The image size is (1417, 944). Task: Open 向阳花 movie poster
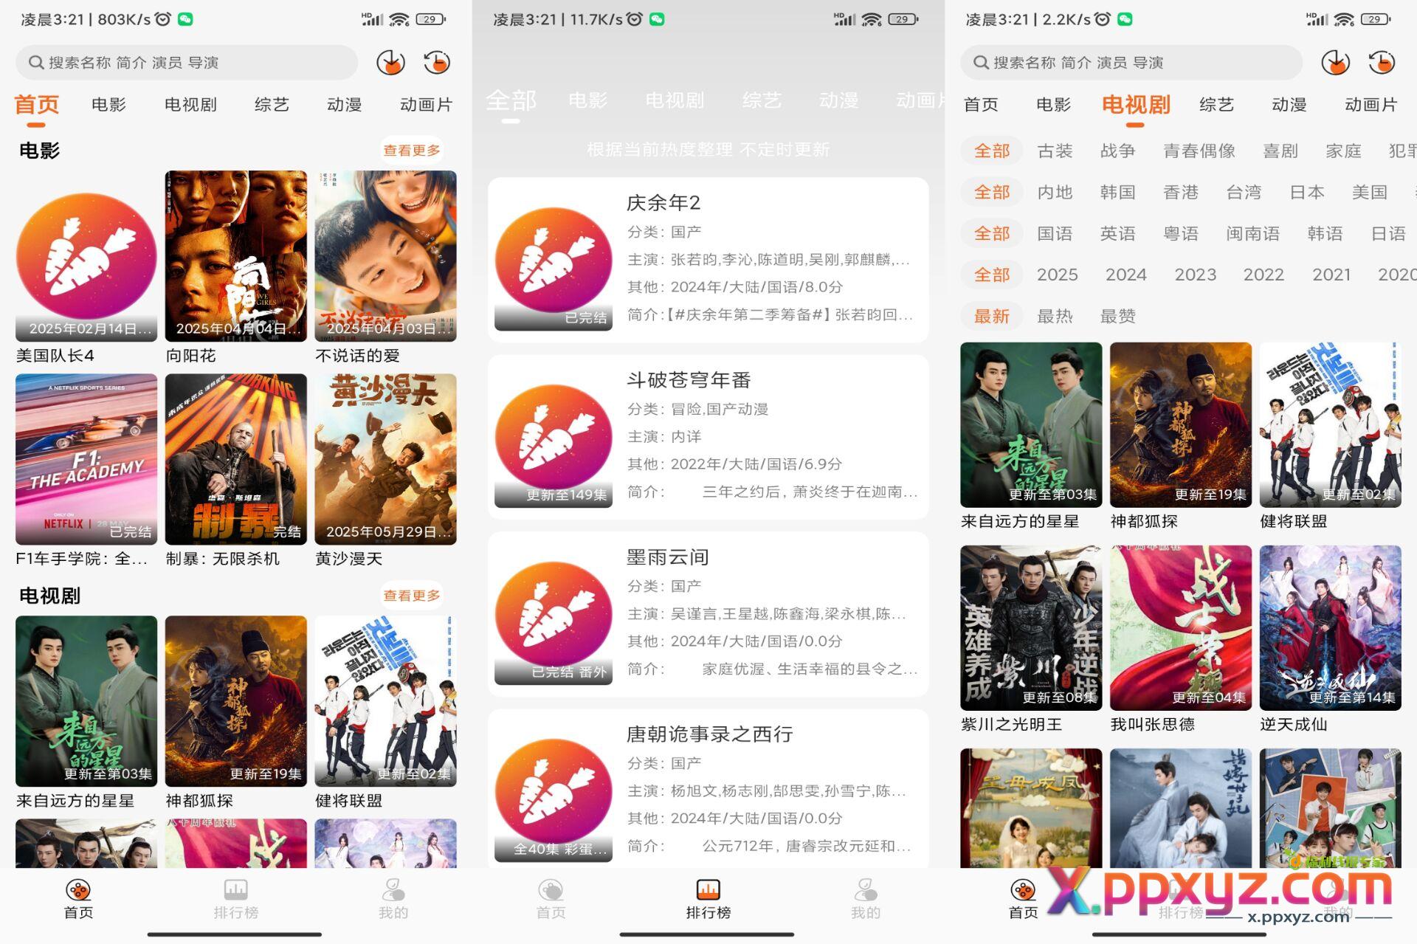[x=236, y=256]
